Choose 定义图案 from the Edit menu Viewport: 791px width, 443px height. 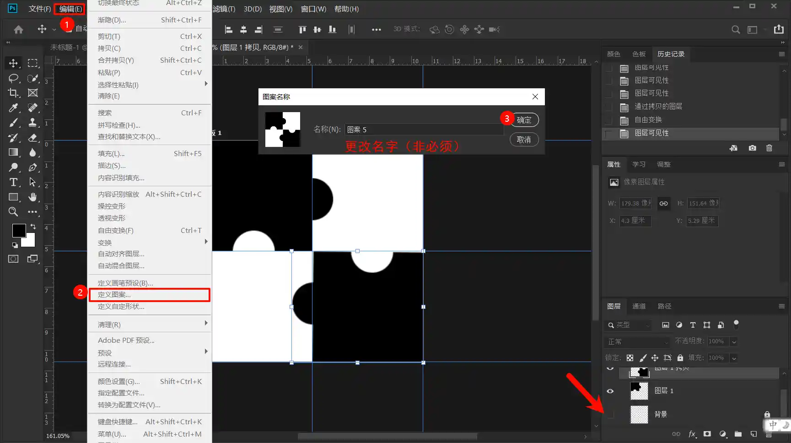point(150,295)
